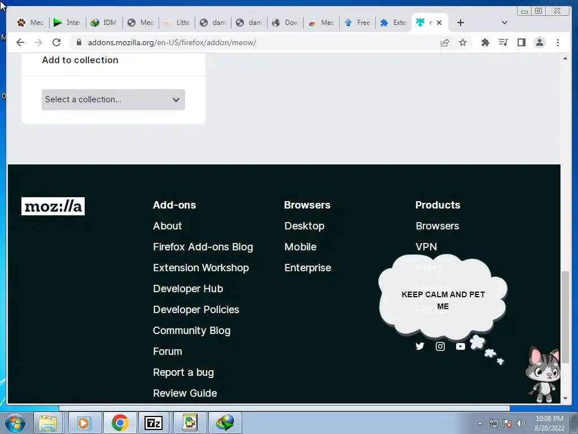The image size is (578, 434).
Task: Open the Mozilla YouTube icon
Action: click(461, 346)
